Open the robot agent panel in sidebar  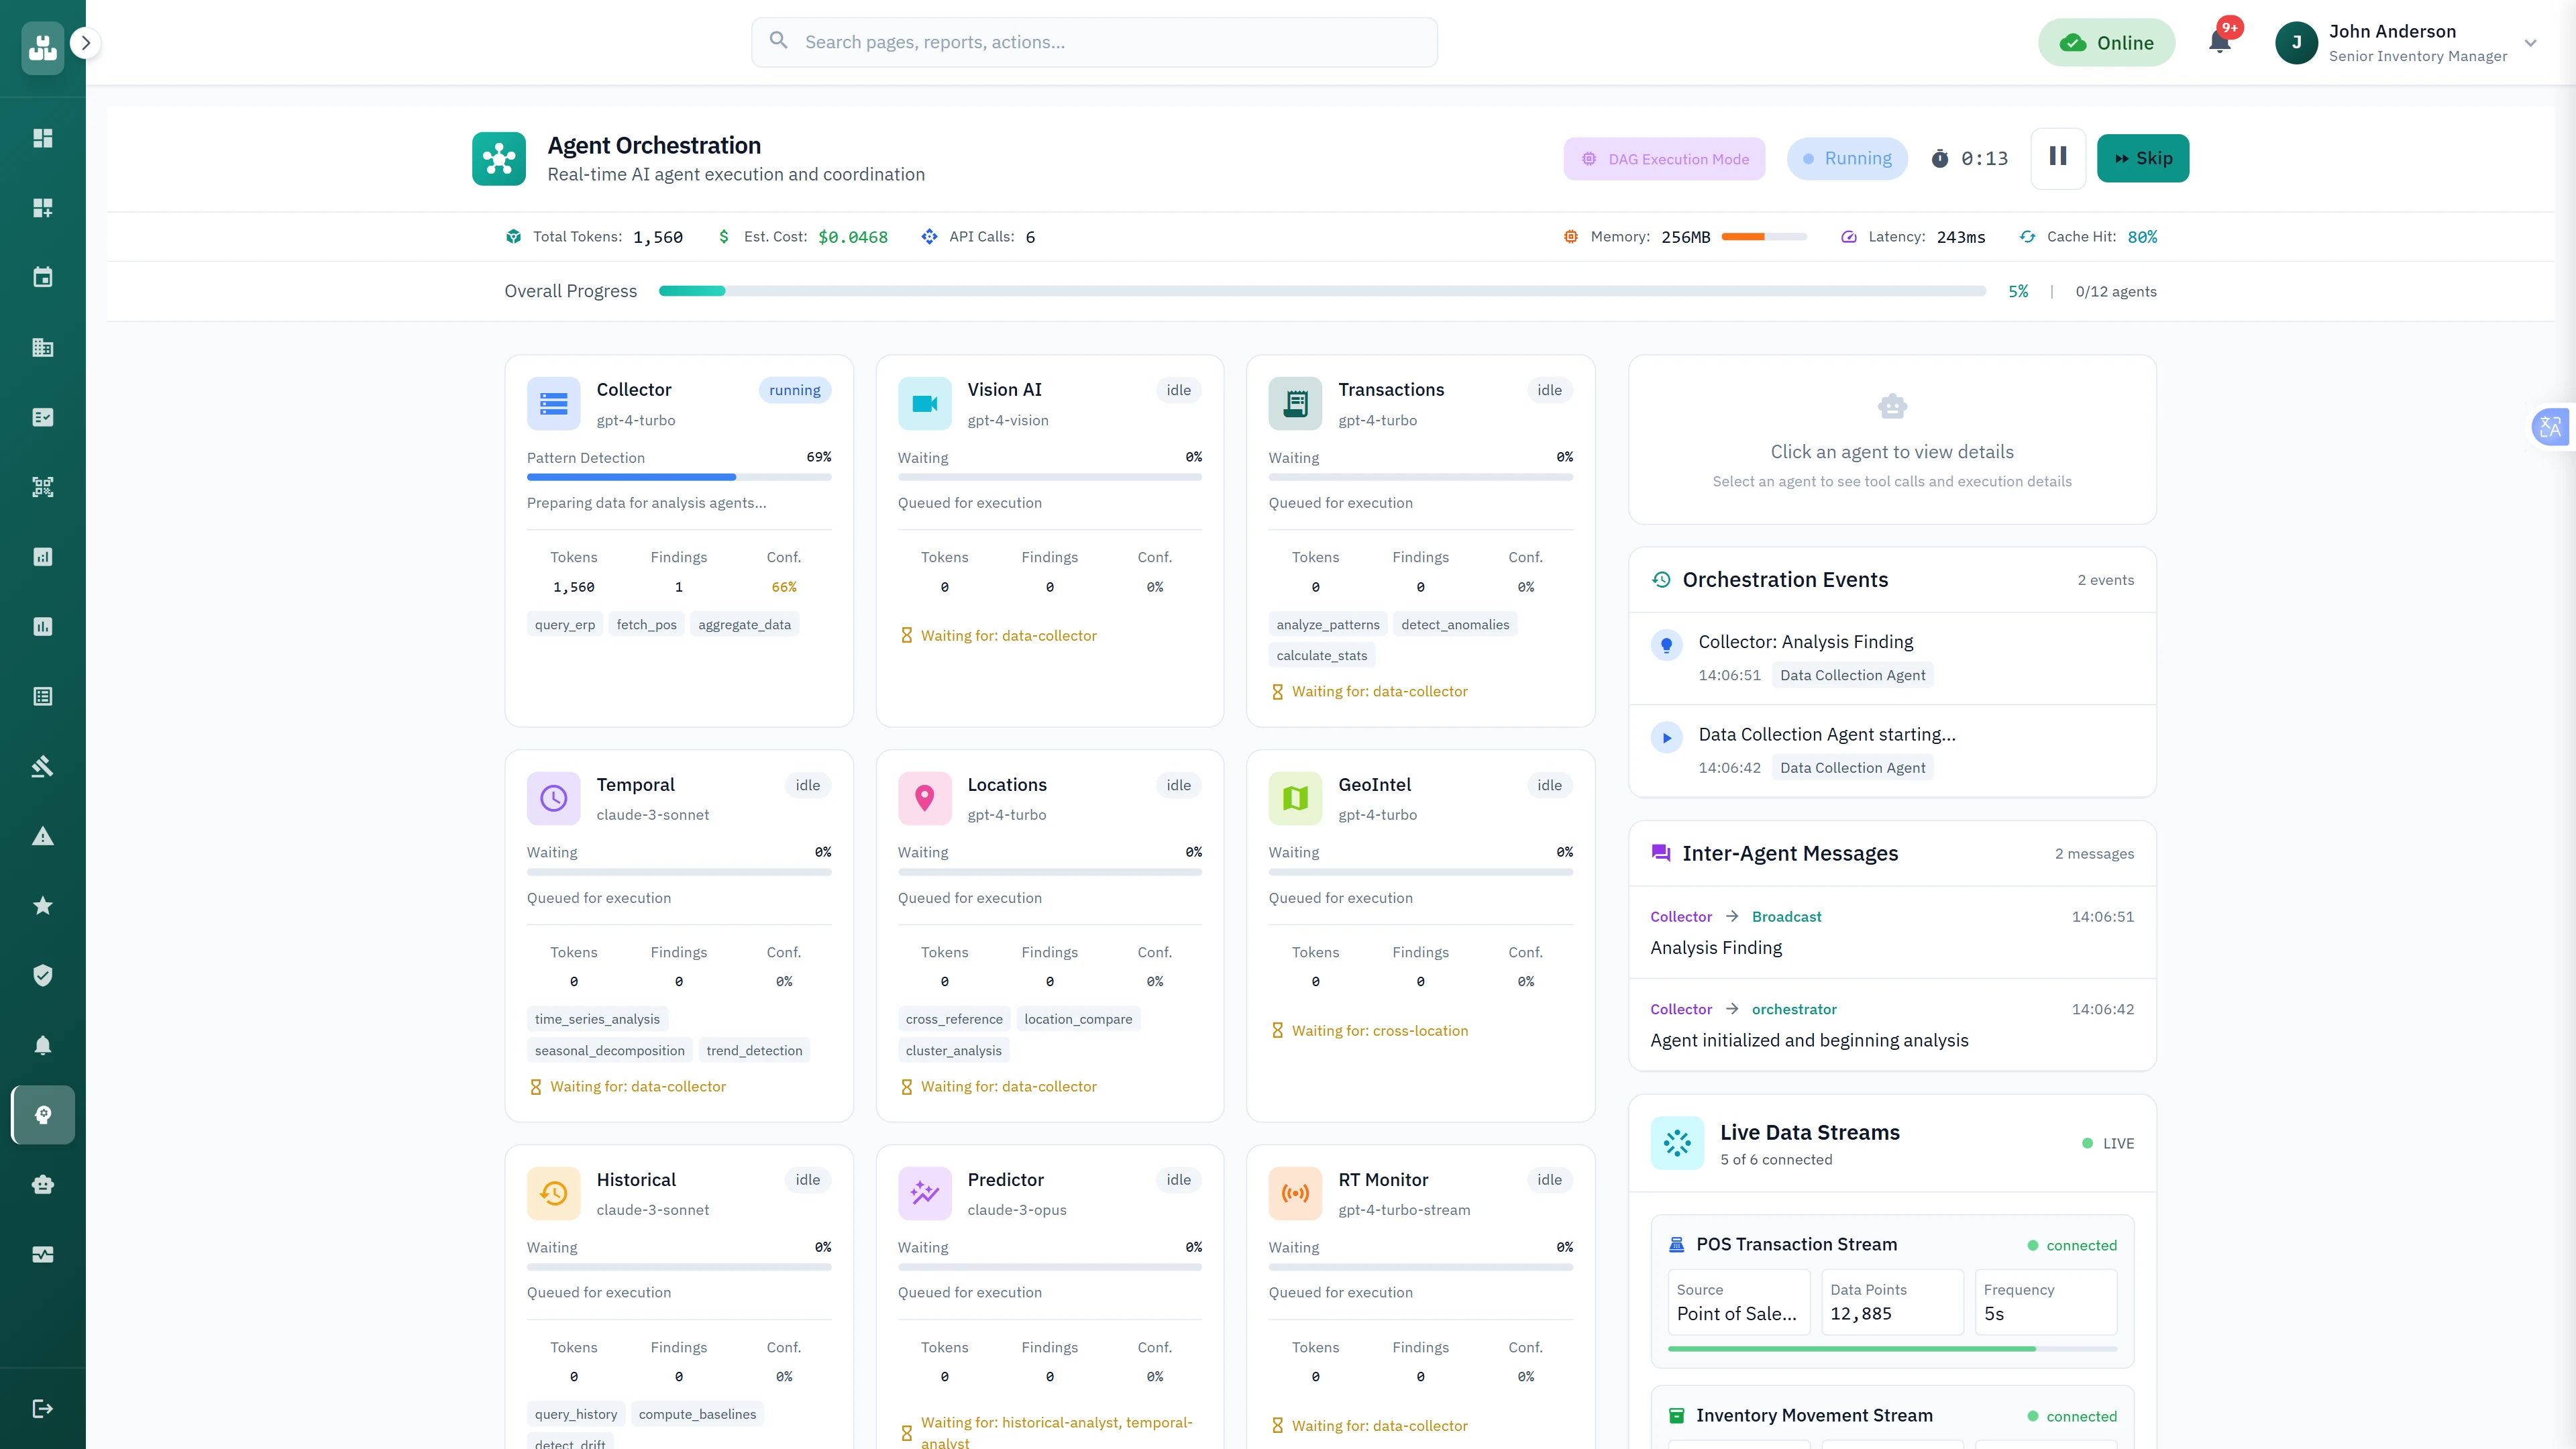43,1184
